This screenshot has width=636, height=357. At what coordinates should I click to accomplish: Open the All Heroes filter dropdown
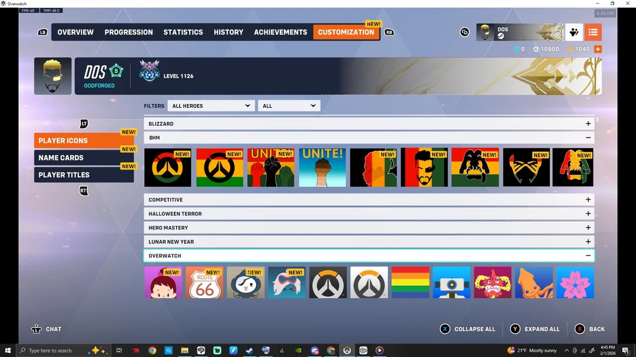(x=211, y=106)
